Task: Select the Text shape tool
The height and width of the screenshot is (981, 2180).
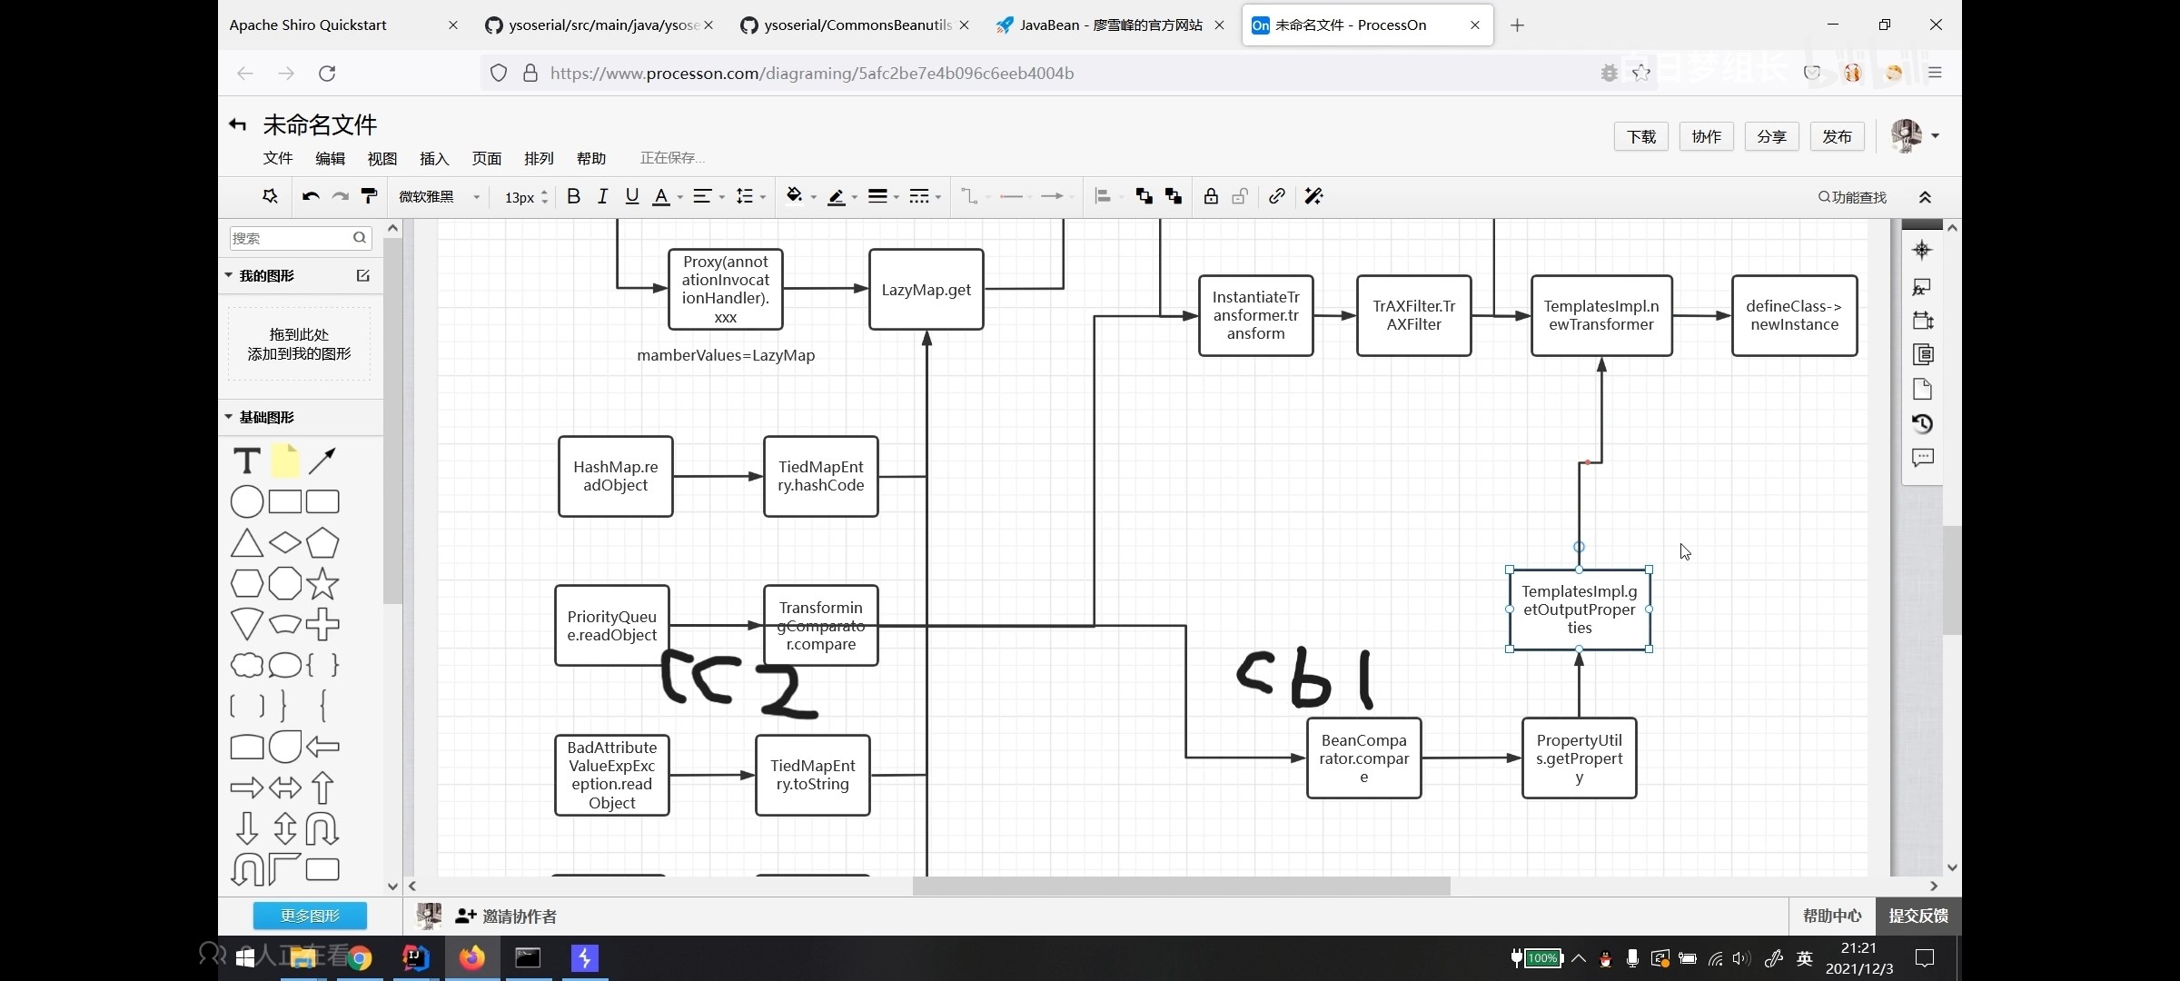Action: 246,461
